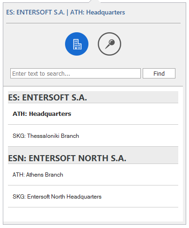Choose SKG: Thessaloniki Branch
Screen dimensions: 189x228
point(93,135)
